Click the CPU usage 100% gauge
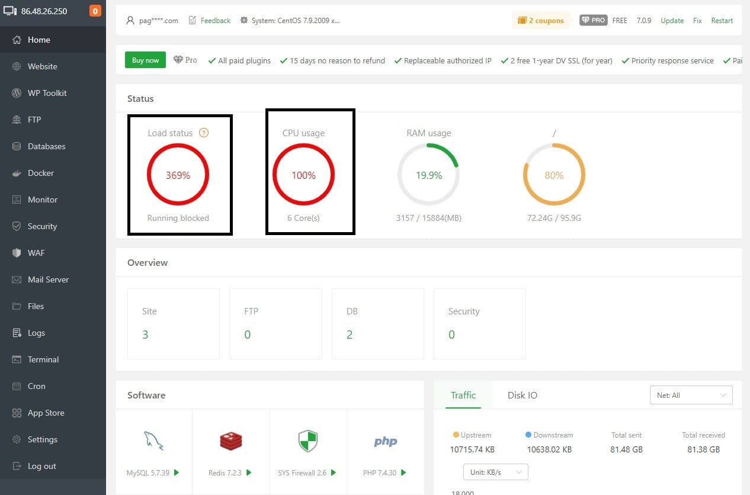Viewport: 750px width, 495px height. (303, 175)
